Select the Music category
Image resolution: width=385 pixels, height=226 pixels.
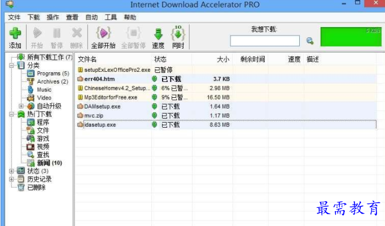[x=44, y=90]
